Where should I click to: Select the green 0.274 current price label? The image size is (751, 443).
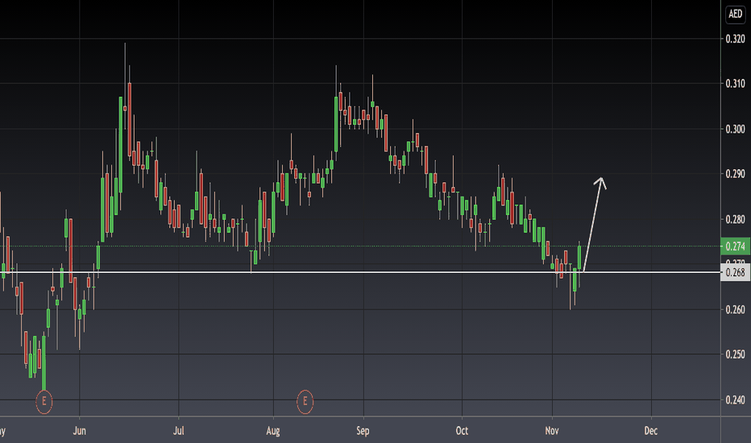click(x=735, y=246)
